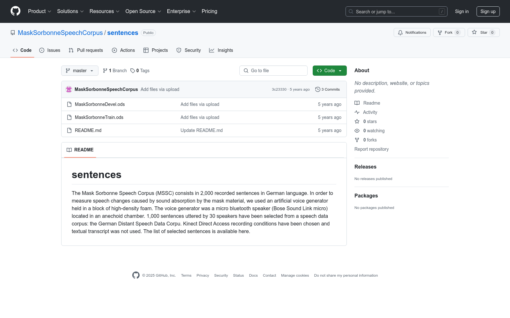
Task: Click Report repository
Action: click(371, 149)
